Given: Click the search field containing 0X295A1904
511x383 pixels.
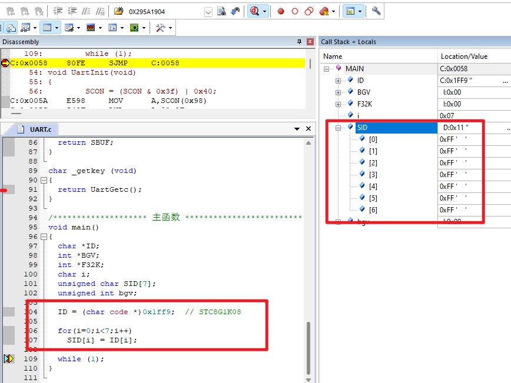Looking at the screenshot, I should 165,12.
